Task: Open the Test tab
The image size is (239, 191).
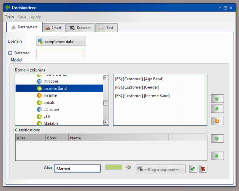Action: coord(106,28)
